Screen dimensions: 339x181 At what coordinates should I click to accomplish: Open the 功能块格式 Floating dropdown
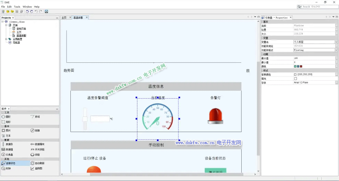336,50
